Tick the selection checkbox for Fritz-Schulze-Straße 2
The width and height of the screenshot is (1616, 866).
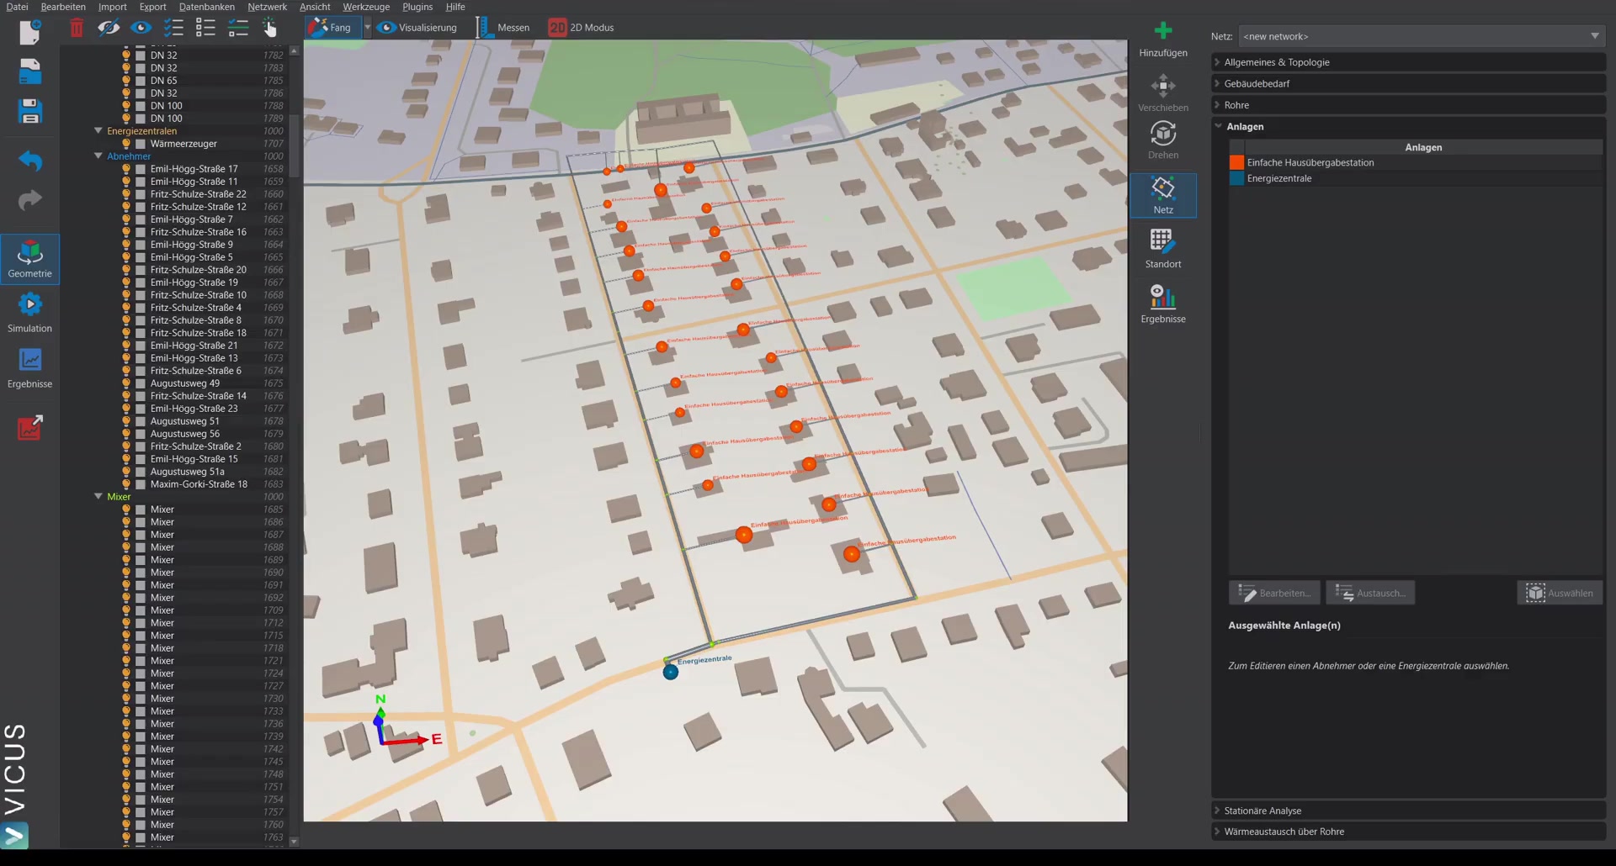pos(141,446)
